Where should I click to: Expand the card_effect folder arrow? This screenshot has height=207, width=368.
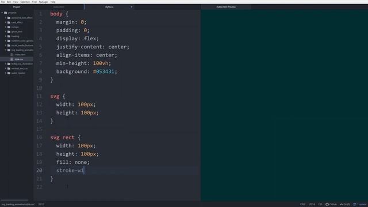(6, 22)
